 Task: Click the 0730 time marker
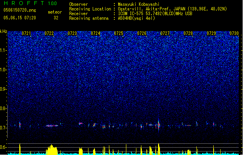click(234, 33)
